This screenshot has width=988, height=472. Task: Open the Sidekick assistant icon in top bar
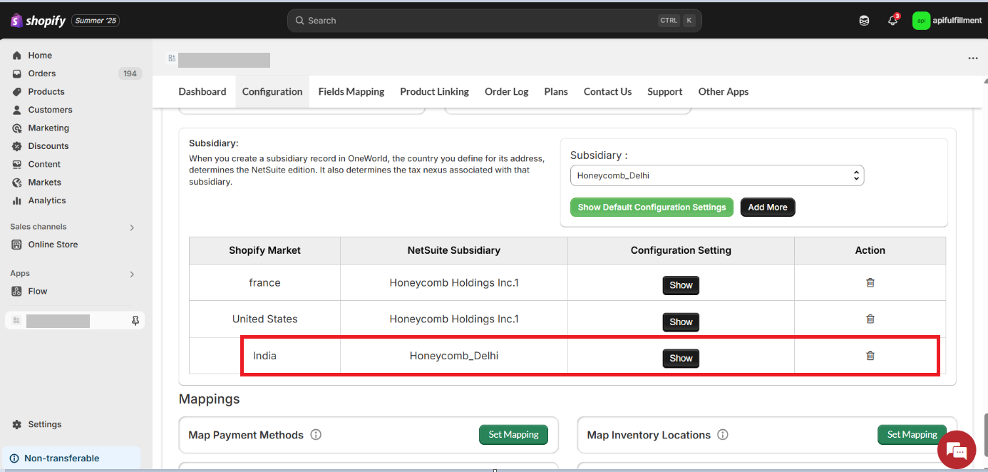click(x=864, y=21)
